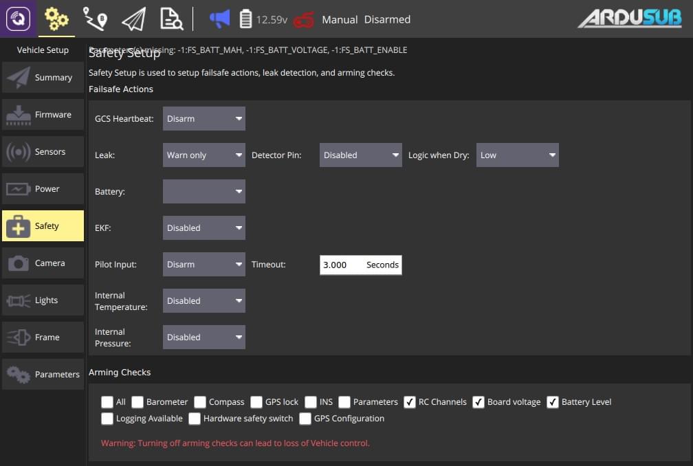Select the Firmware section
This screenshot has height=466, width=693.
43,114
